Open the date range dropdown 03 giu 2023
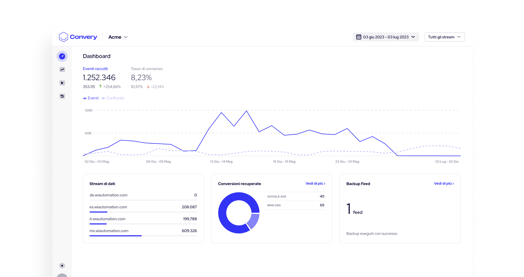This screenshot has height=277, width=524. click(386, 37)
